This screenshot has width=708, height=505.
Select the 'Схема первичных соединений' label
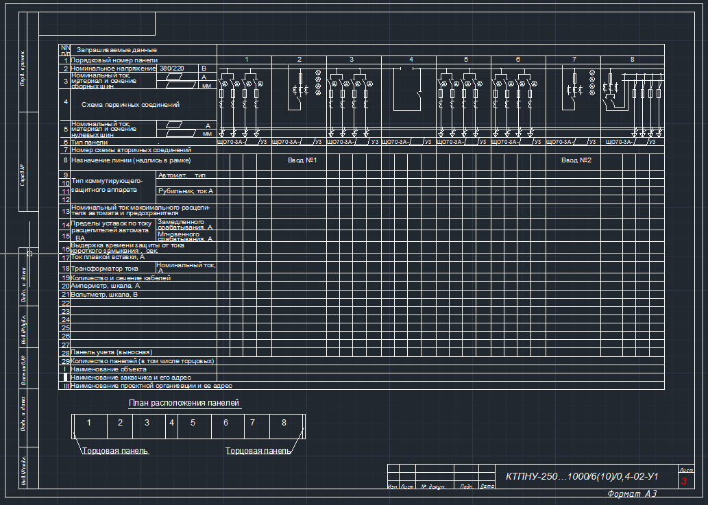click(130, 105)
